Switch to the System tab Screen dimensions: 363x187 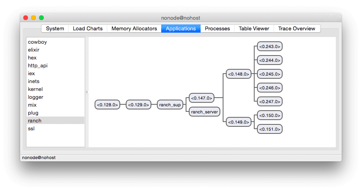click(x=55, y=29)
